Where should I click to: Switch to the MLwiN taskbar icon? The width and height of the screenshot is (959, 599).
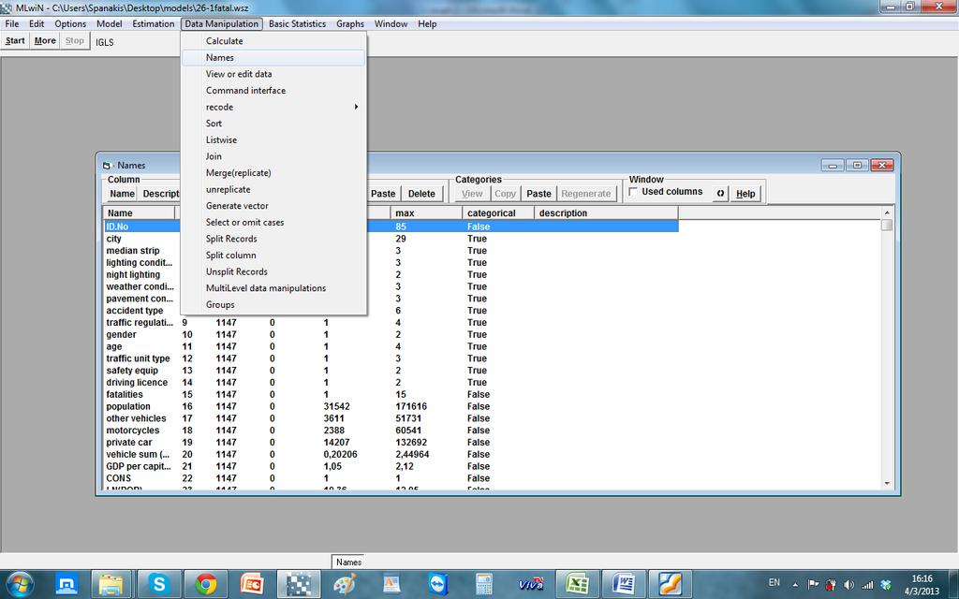tap(299, 584)
